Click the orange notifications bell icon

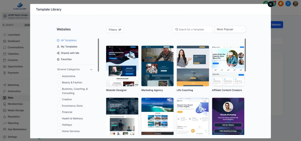click(x=281, y=4)
